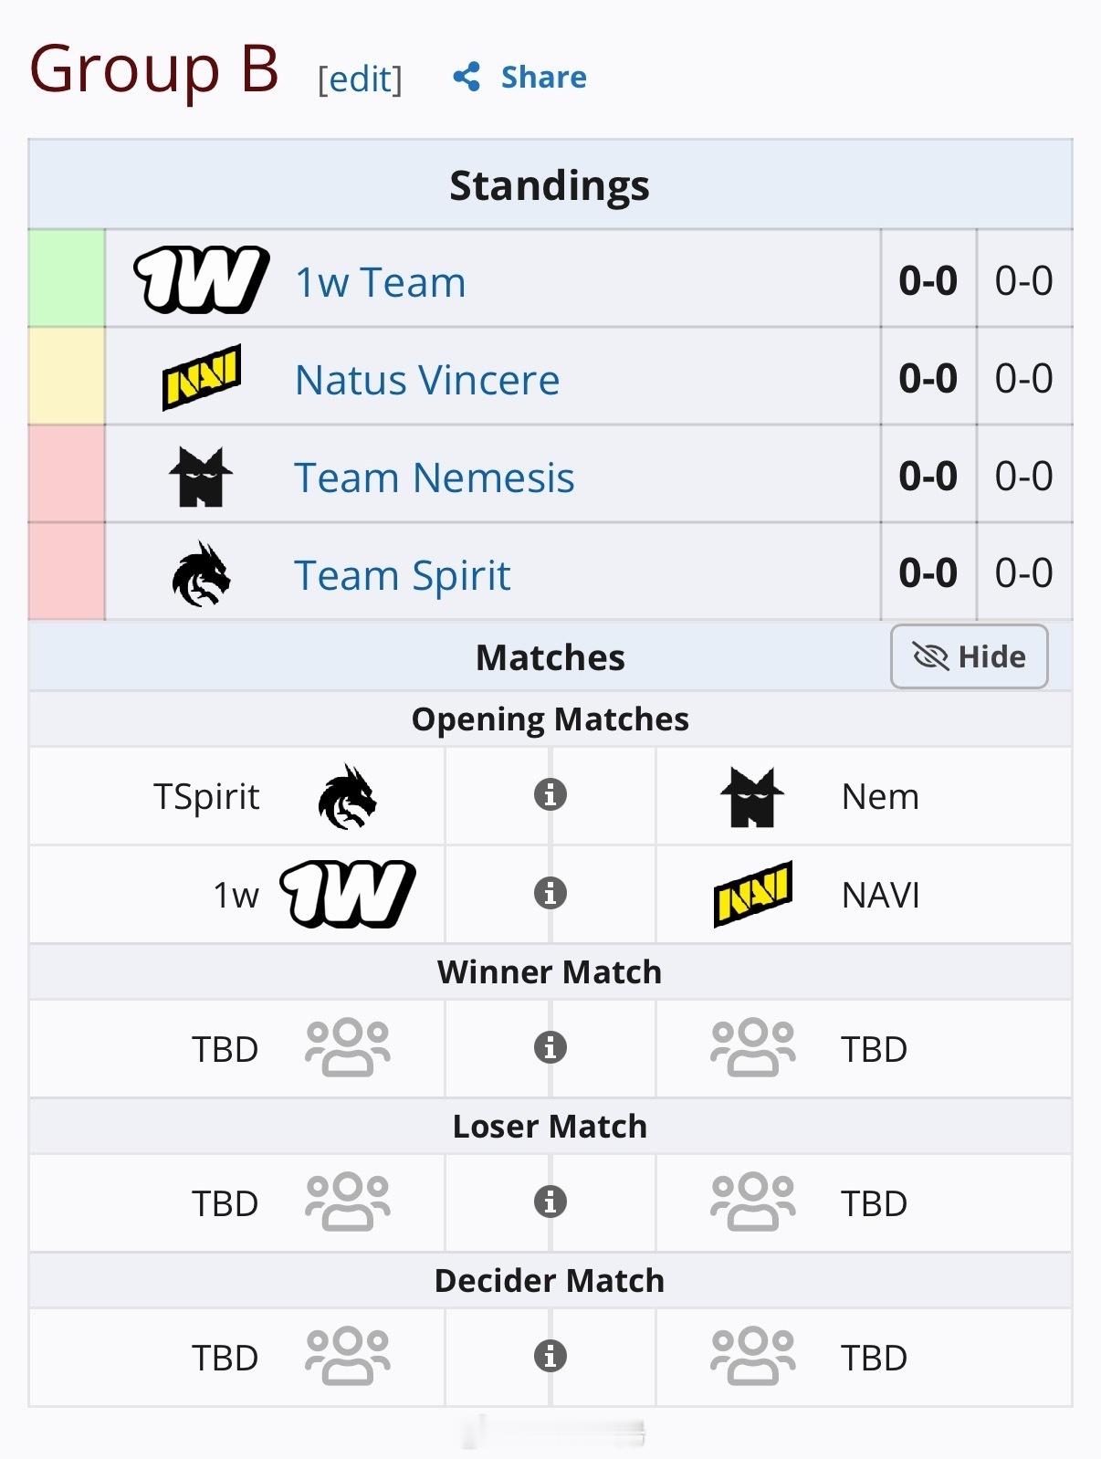Click NAVI logo in standings table
The height and width of the screenshot is (1459, 1101).
click(x=202, y=377)
